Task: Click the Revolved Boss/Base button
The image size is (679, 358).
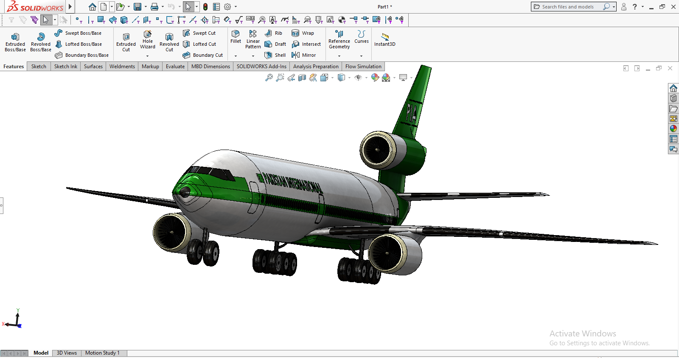Action: [x=41, y=42]
